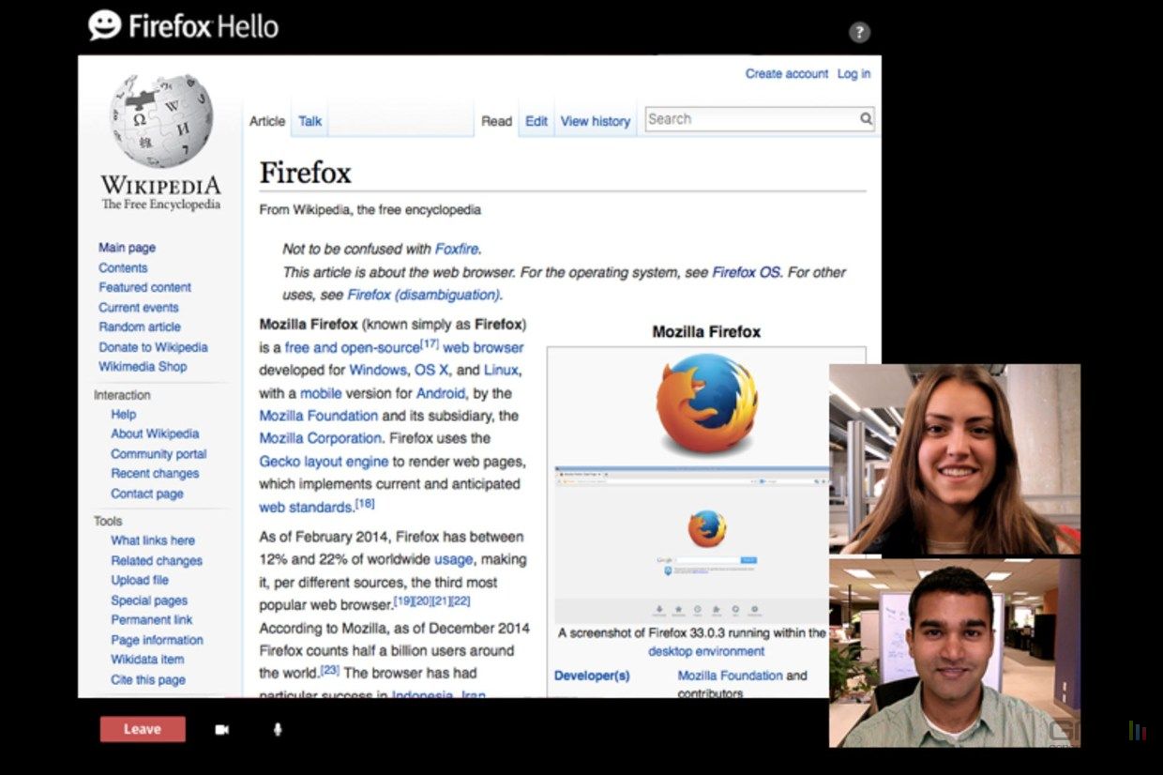Click the Firefox article heading
1163x775 pixels.
pos(305,174)
